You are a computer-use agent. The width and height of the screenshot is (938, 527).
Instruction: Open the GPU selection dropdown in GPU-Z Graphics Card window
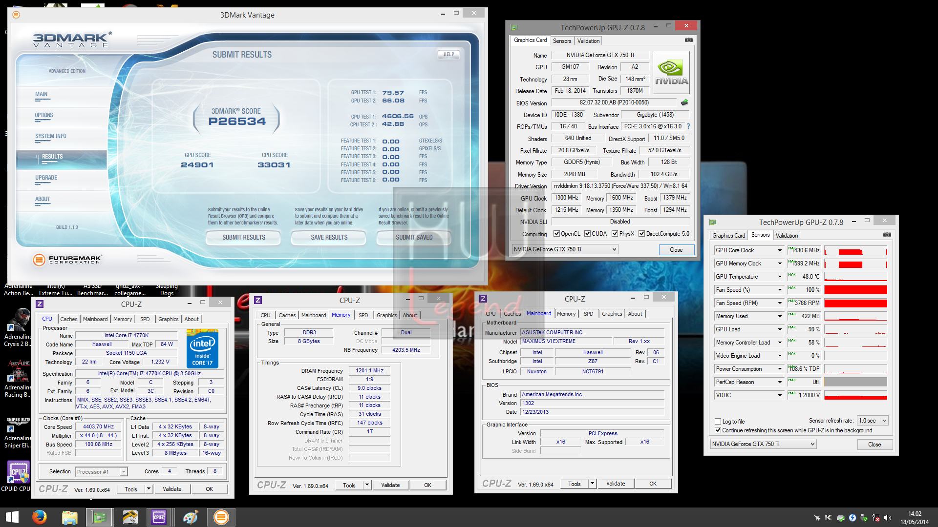click(x=565, y=249)
